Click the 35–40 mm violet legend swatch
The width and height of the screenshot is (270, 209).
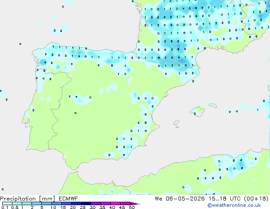point(105,203)
